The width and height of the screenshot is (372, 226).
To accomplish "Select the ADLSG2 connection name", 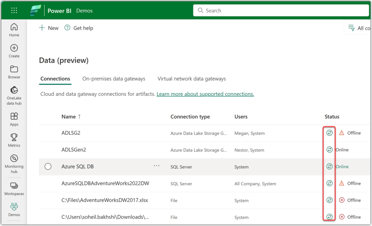I will click(71, 133).
